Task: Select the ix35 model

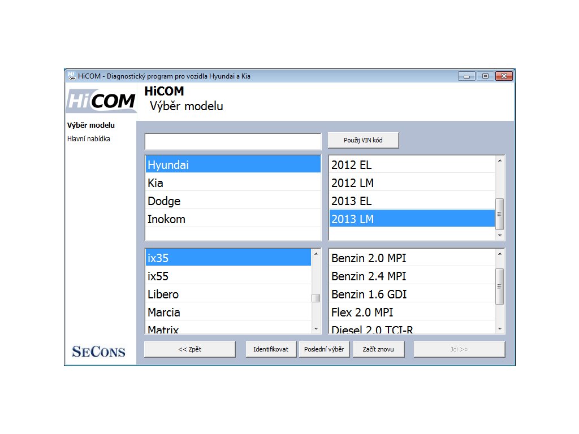Action: point(228,258)
